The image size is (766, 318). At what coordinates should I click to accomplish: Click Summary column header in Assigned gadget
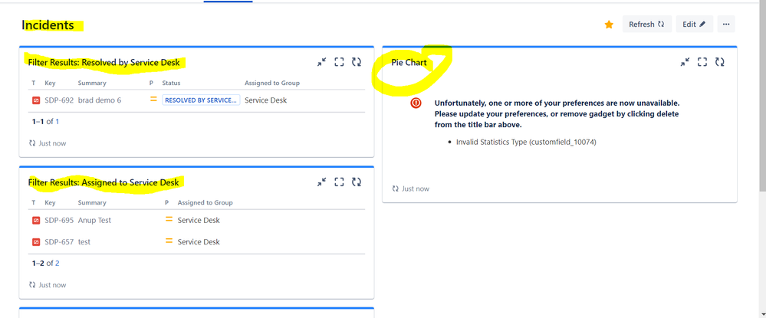tap(92, 202)
